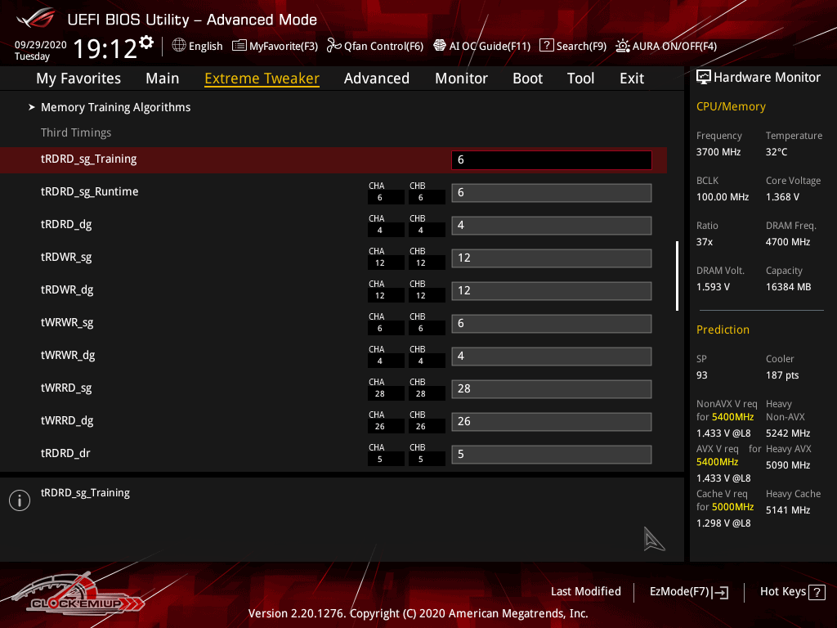The width and height of the screenshot is (837, 628).
Task: Click the vertical scrollbar in settings list
Action: click(x=676, y=276)
